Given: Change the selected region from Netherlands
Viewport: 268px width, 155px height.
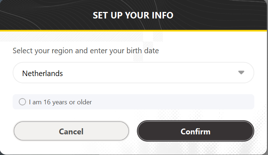Looking at the screenshot, I should (133, 73).
